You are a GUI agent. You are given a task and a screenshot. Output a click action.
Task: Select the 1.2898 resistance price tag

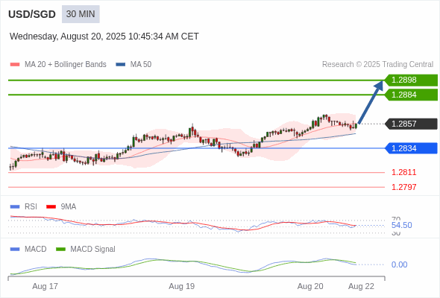pyautogui.click(x=411, y=80)
